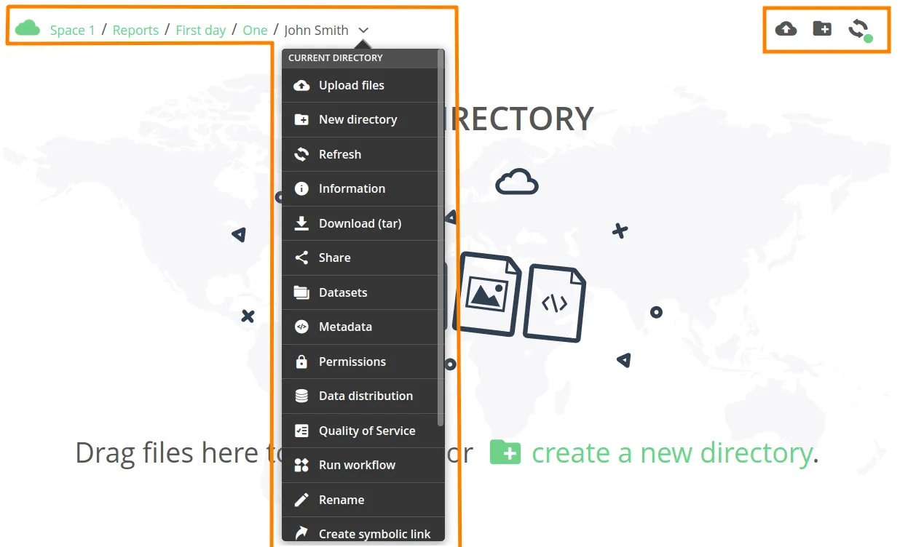Choose New directory in the context menu
This screenshot has height=547, width=908.
[x=358, y=120]
